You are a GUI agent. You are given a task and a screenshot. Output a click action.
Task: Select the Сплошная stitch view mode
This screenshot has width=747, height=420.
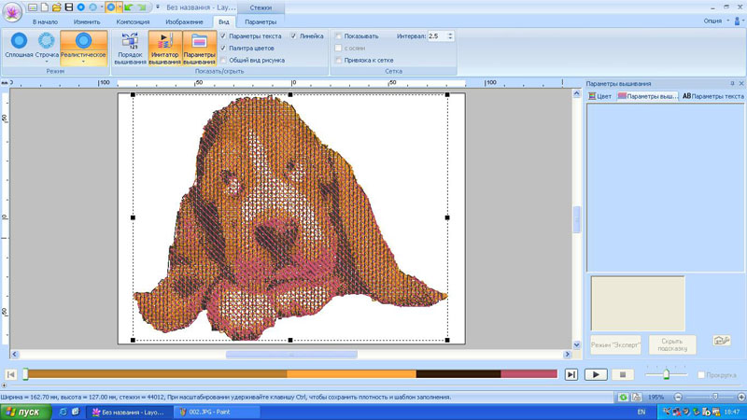(19, 47)
